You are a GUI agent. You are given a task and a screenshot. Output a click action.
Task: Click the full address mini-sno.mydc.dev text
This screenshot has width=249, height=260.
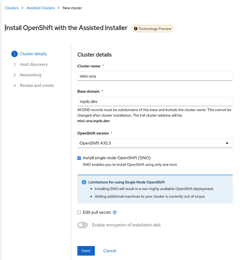(x=93, y=121)
